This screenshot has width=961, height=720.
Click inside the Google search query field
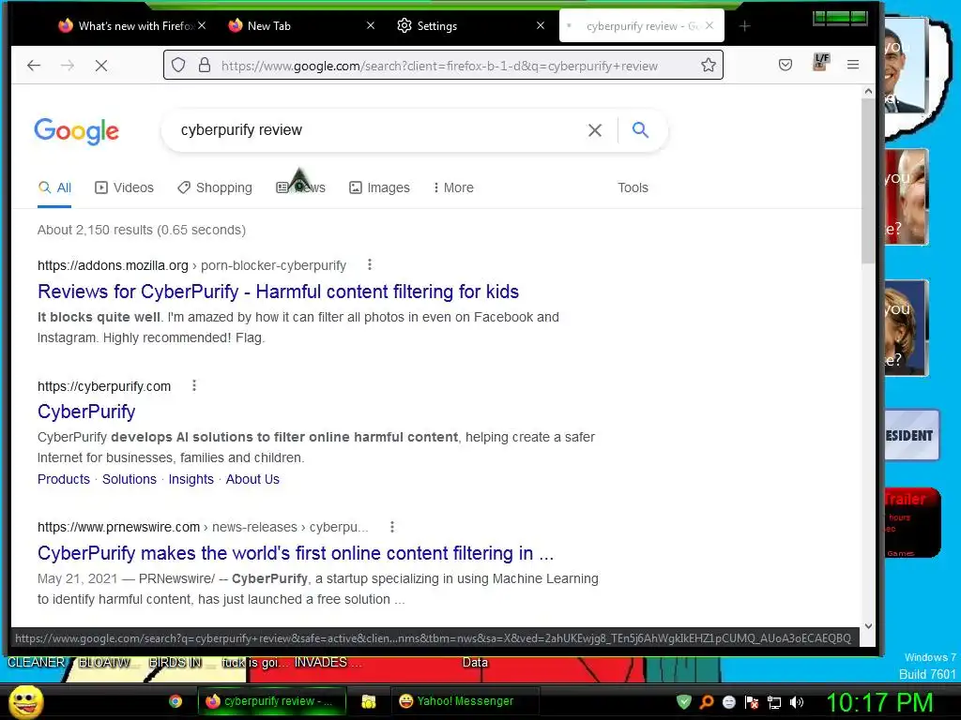pyautogui.click(x=374, y=129)
